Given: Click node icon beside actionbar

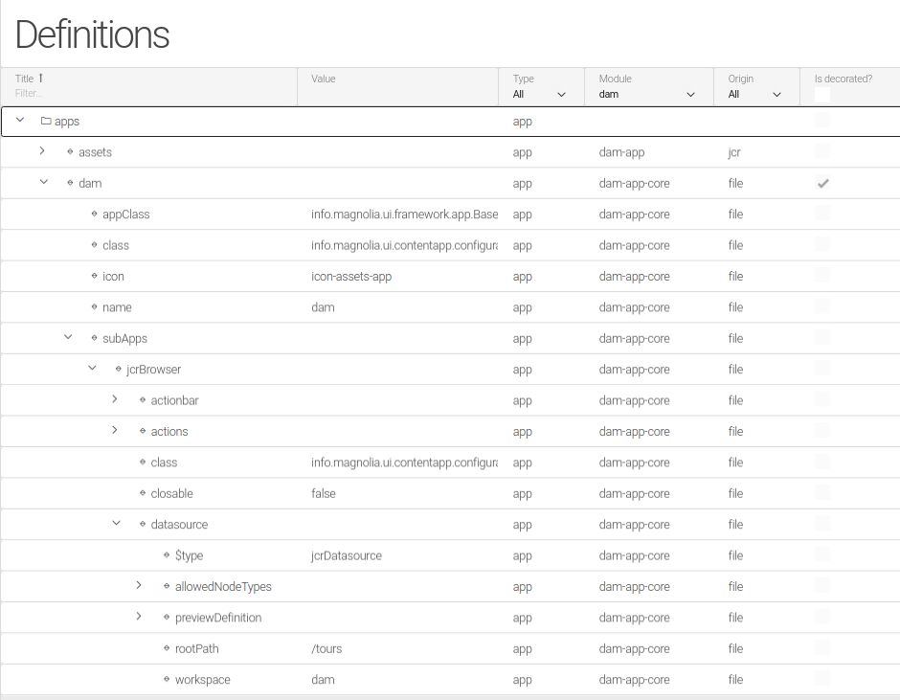Looking at the screenshot, I should click(143, 400).
